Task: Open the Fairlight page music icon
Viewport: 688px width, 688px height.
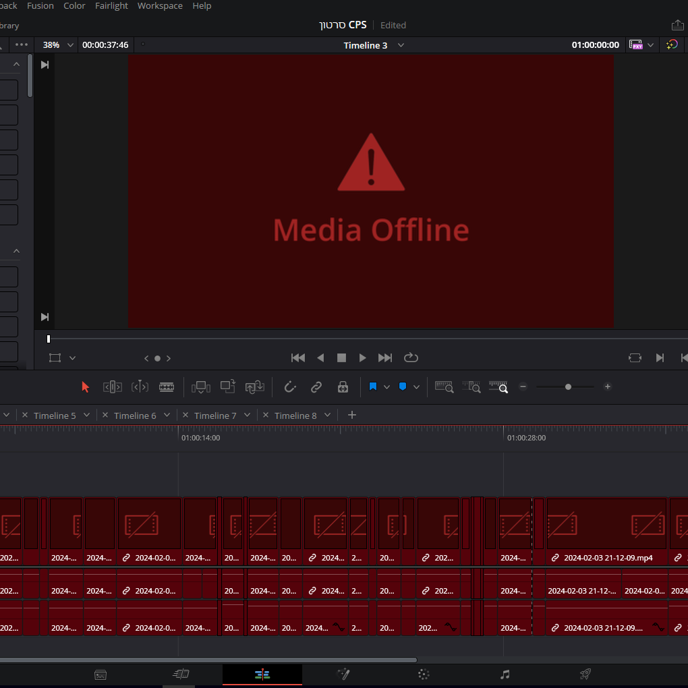Action: pyautogui.click(x=505, y=674)
